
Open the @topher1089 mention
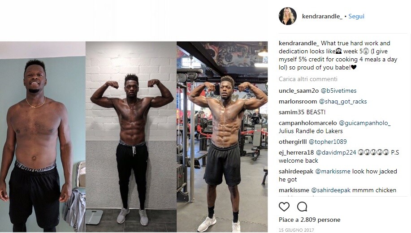click(328, 142)
